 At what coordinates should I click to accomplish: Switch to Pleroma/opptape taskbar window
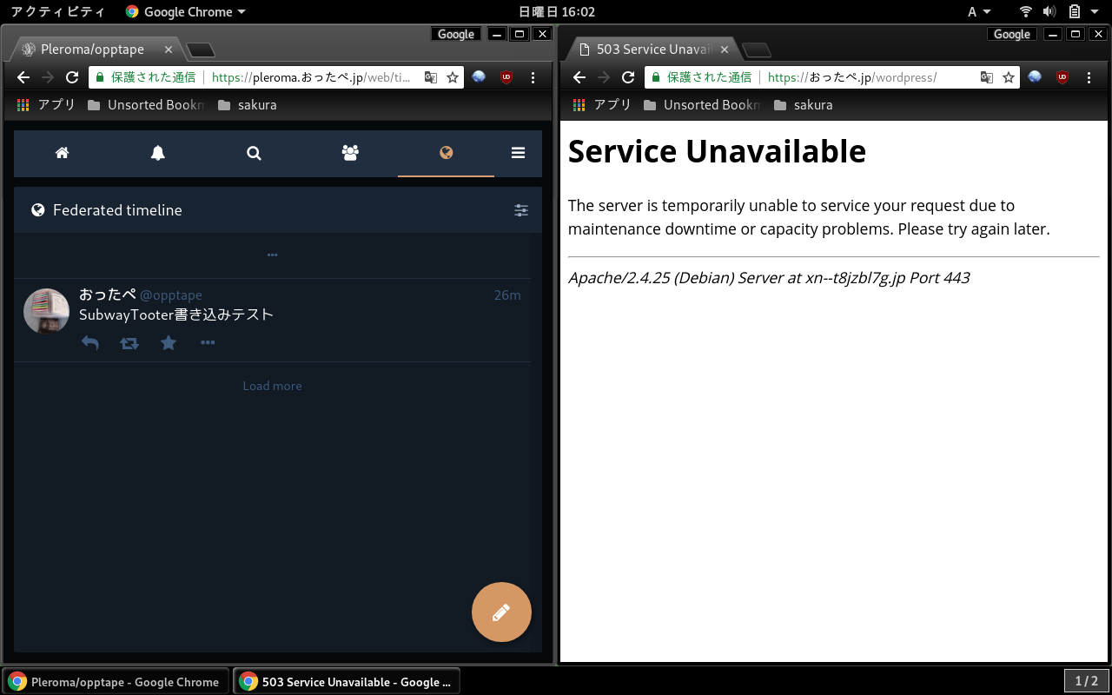(x=116, y=682)
